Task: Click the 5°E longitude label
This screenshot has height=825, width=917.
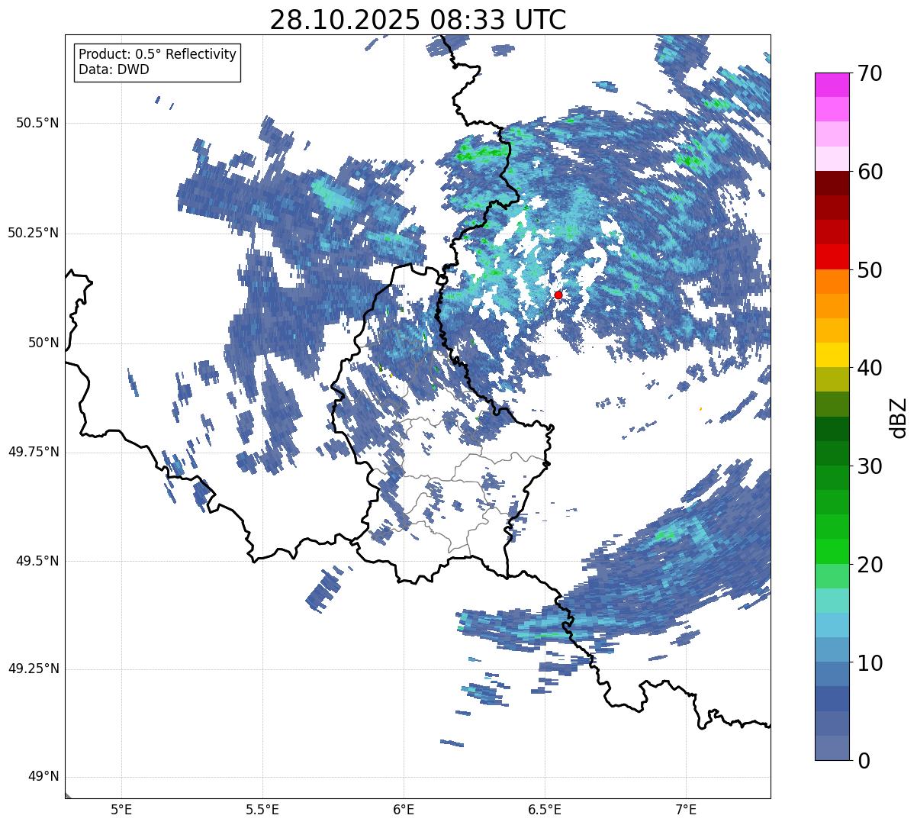Action: coord(121,810)
